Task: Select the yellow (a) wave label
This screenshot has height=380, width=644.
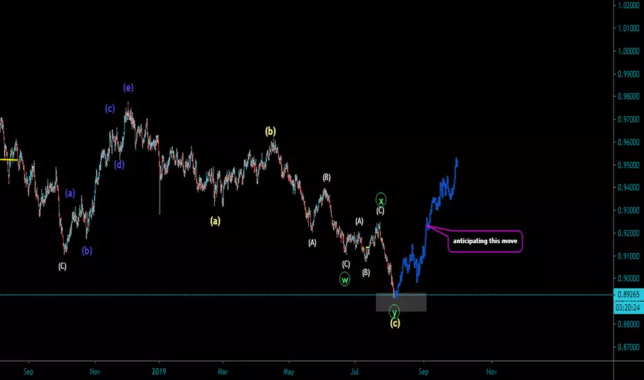Action: (215, 221)
